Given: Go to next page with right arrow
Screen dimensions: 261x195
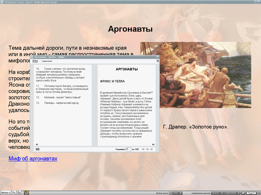Looking at the screenshot, I should (152, 149).
